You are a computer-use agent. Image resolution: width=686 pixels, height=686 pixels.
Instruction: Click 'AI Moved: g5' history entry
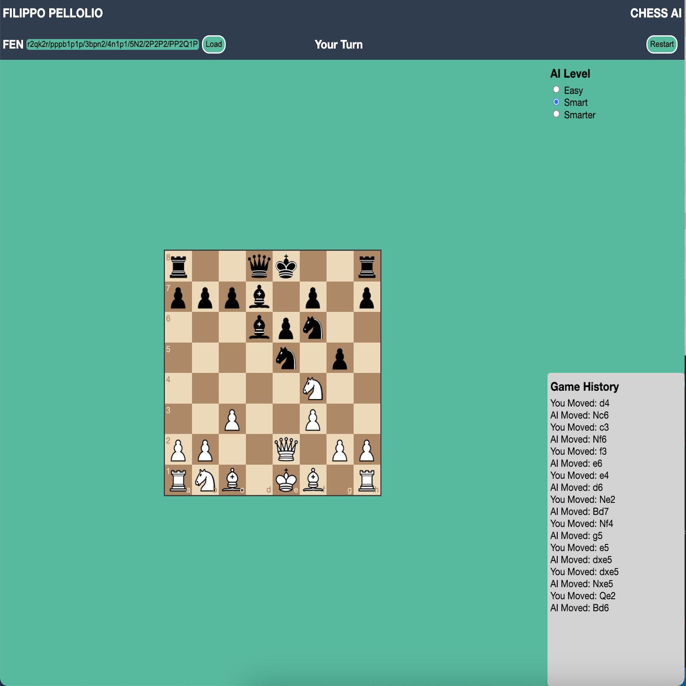pos(576,536)
